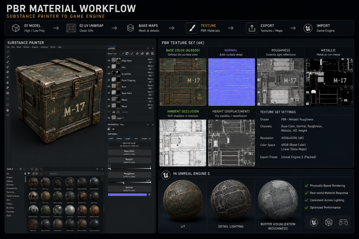Click the 02 UV Unwrap grid icon
The height and width of the screenshot is (239, 359).
71,28
